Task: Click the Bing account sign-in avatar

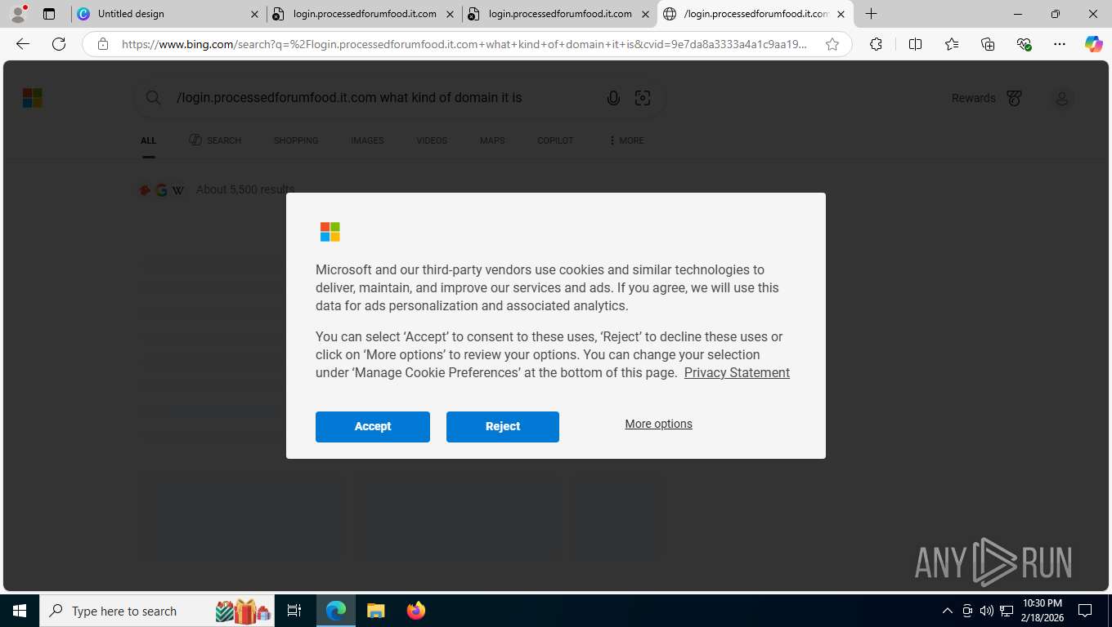Action: [x=1062, y=98]
